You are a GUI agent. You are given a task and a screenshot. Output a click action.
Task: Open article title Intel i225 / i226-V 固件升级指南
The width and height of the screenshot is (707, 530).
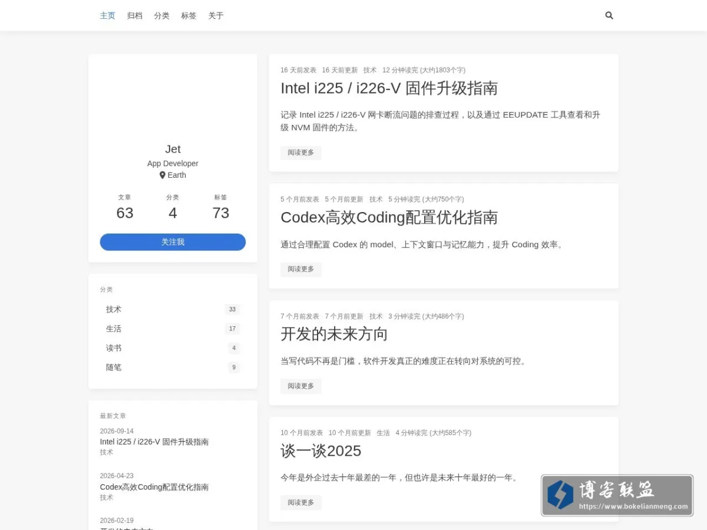(389, 88)
